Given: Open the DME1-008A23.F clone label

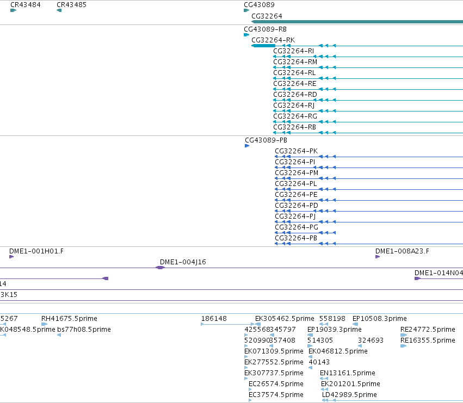Looking at the screenshot, I should [x=402, y=251].
